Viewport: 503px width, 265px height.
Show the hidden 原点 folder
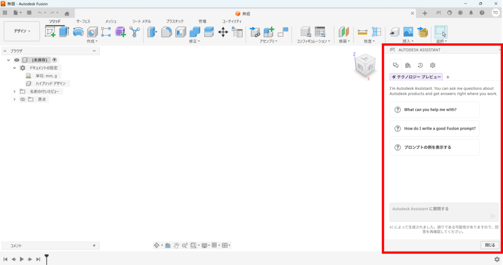click(22, 99)
